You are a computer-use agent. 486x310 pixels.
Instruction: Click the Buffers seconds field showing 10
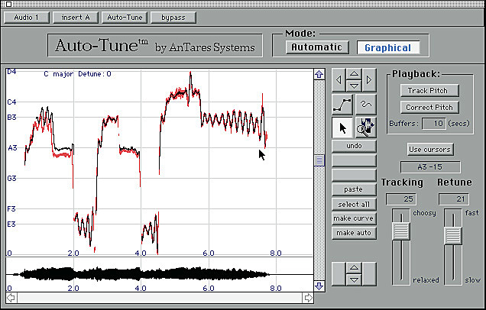coord(434,124)
